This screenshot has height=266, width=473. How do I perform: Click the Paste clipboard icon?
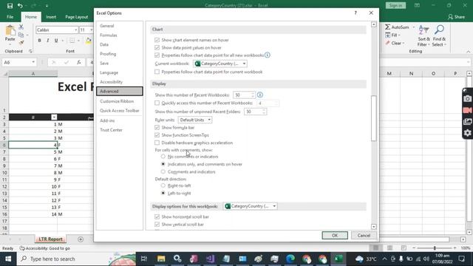[10, 30]
